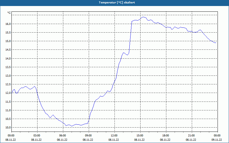Click the "10,5" y-axis label
229x143 pixels.
coord(8,119)
